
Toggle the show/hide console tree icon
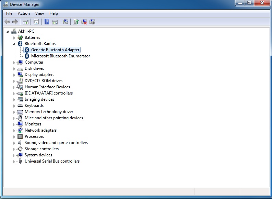tap(26, 22)
